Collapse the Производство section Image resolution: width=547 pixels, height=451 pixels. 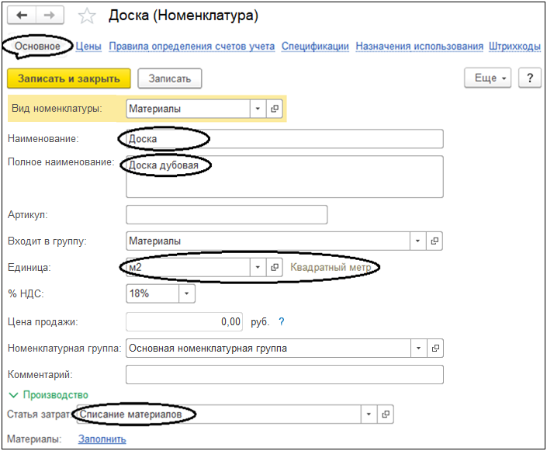tap(48, 395)
